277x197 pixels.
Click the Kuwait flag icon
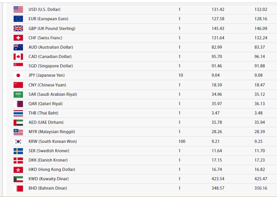[18, 179]
